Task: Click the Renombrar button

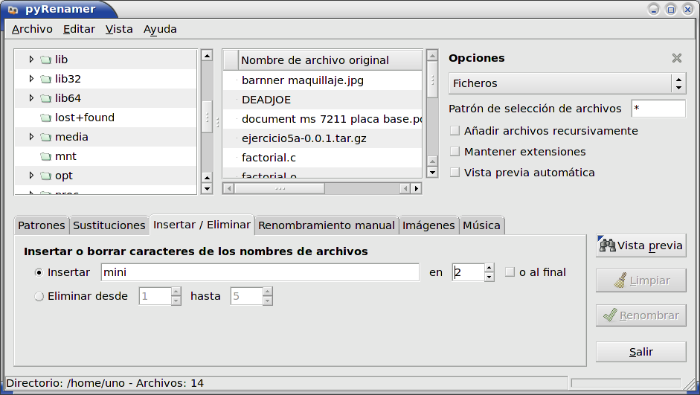Action: (641, 315)
